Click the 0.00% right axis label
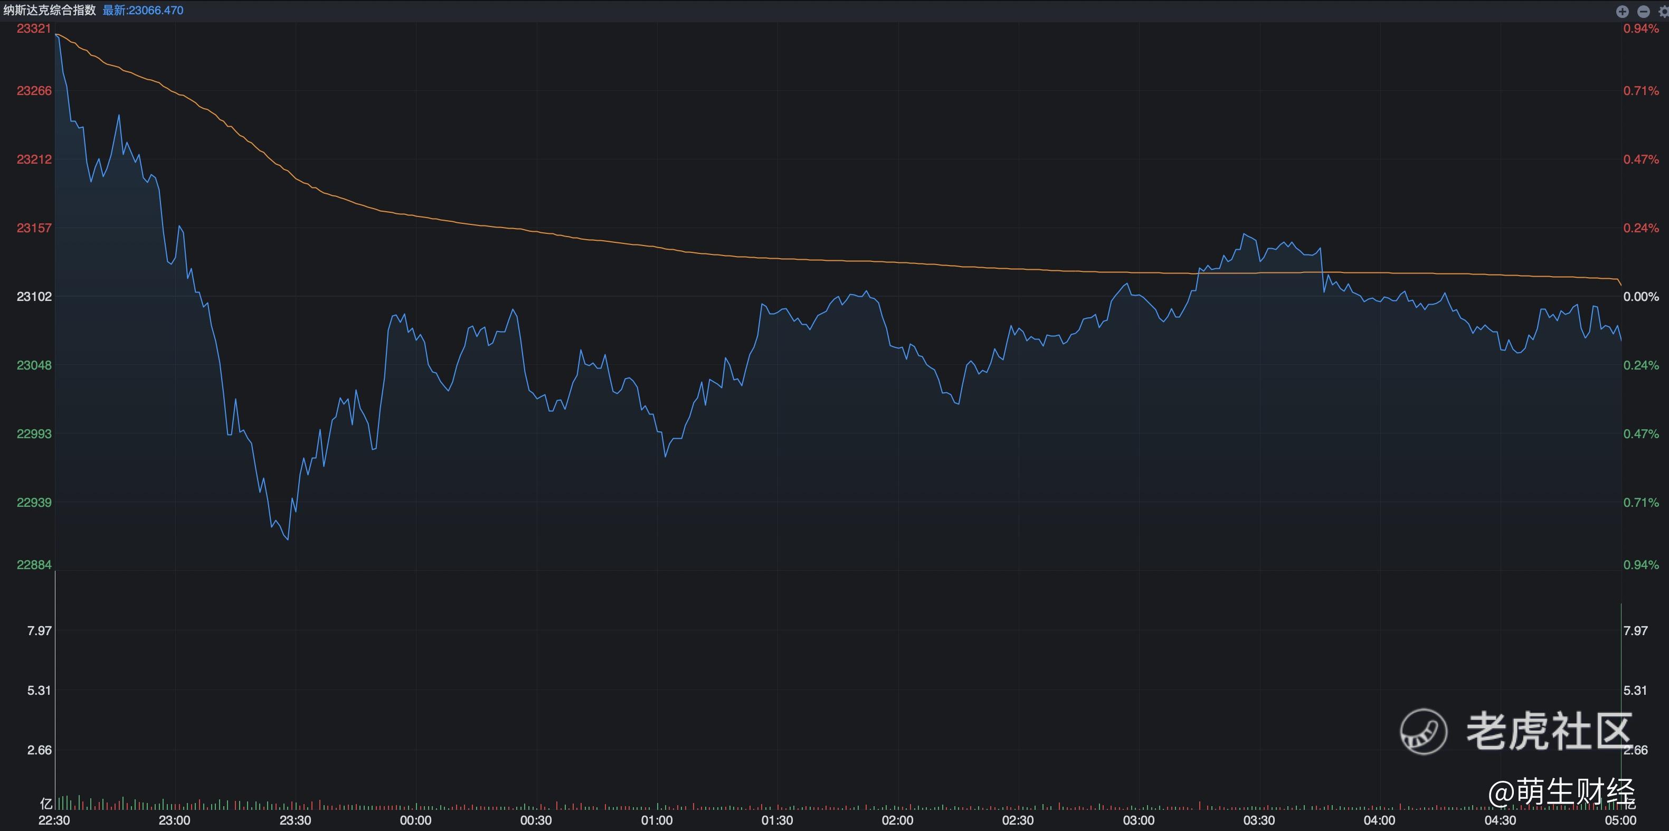Screen dimensions: 1669x831 click(1640, 296)
